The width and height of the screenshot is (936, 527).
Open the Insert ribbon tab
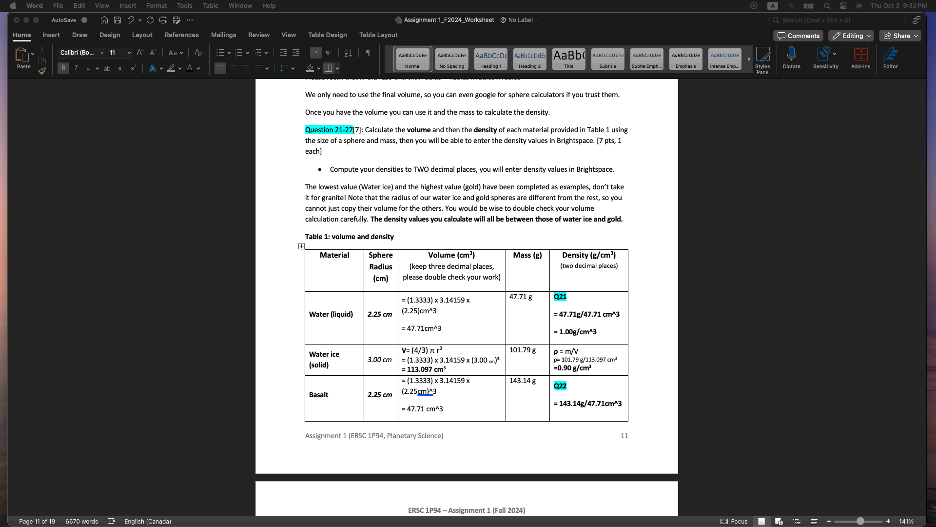(x=51, y=35)
